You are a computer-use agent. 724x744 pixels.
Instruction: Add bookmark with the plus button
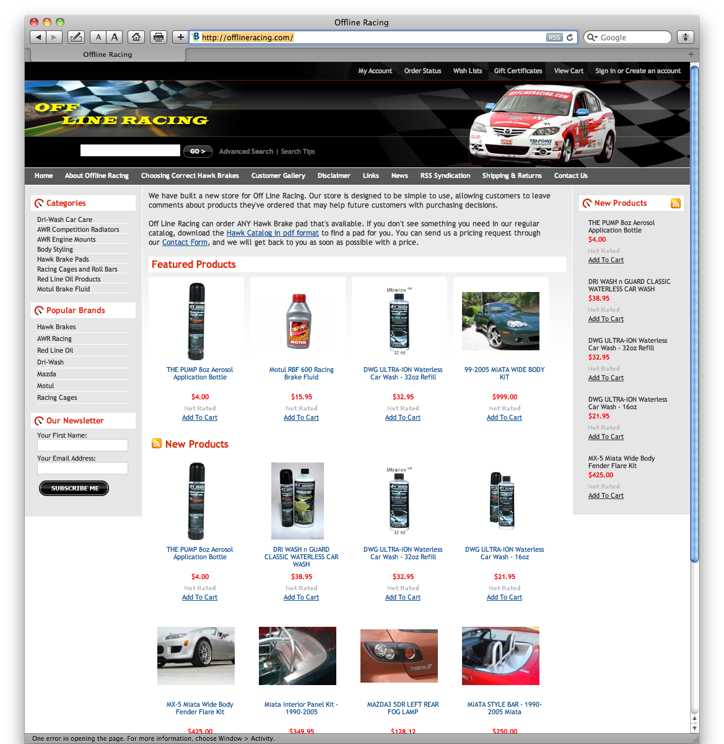click(x=180, y=37)
